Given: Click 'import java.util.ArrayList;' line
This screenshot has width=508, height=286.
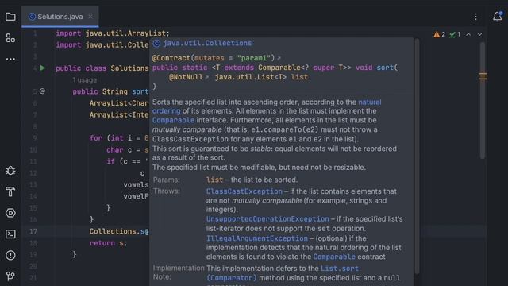Looking at the screenshot, I should point(113,33).
